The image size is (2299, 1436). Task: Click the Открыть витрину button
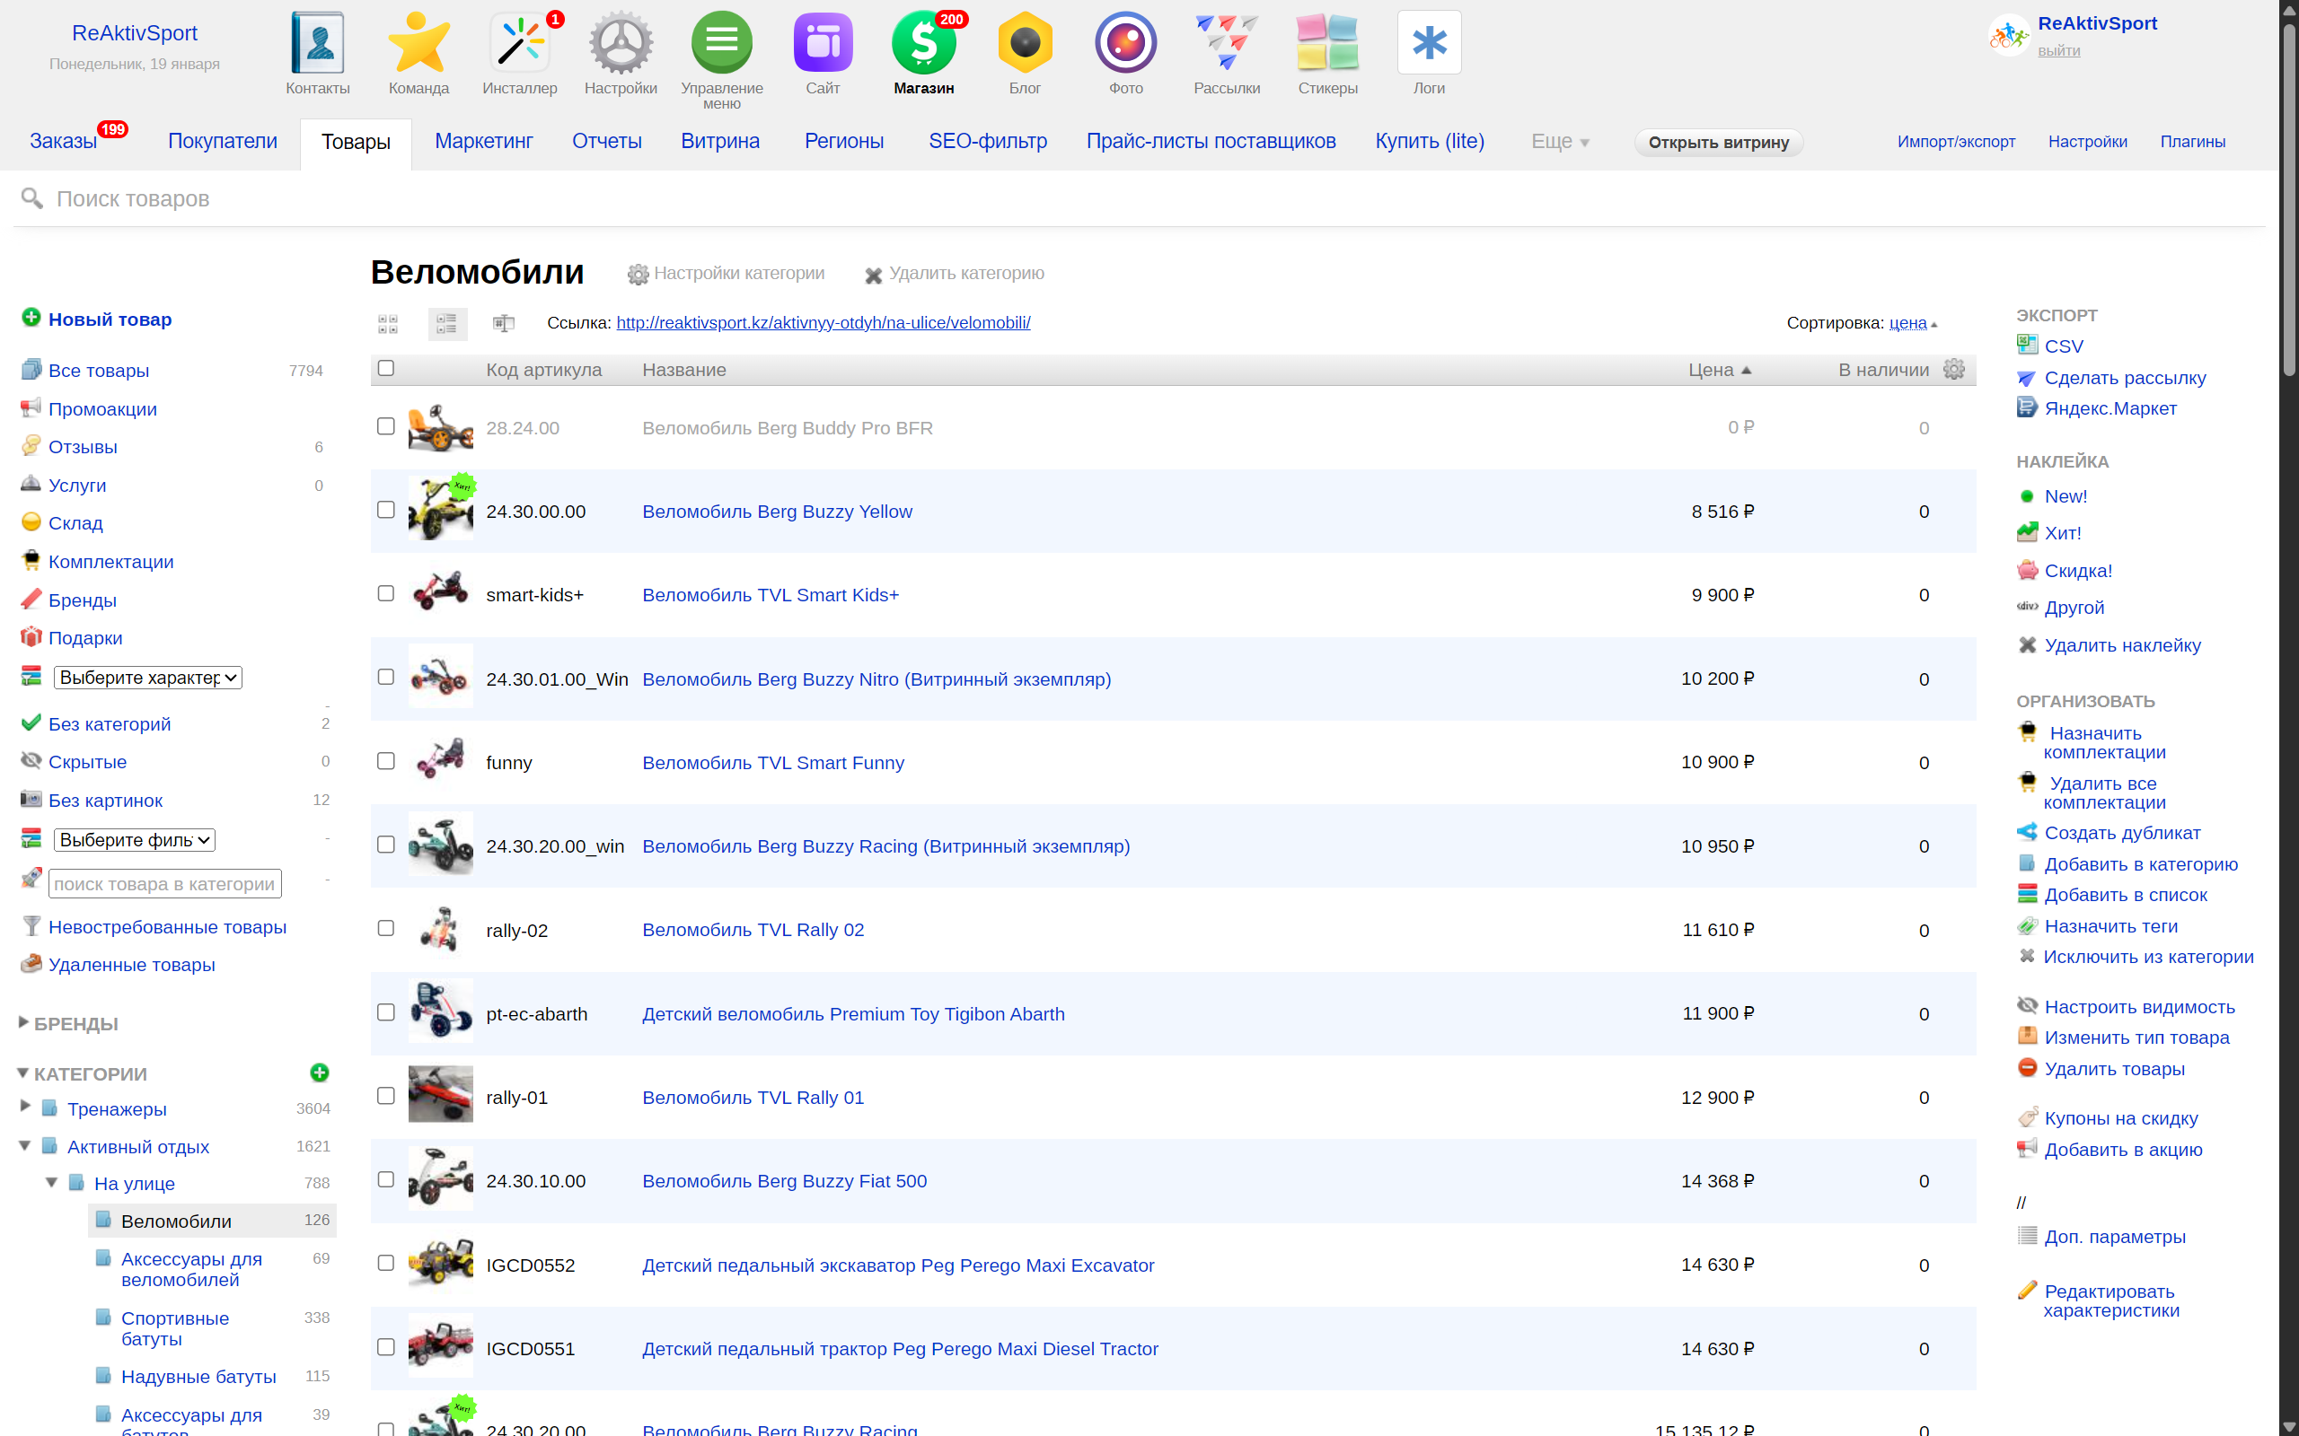[1718, 143]
